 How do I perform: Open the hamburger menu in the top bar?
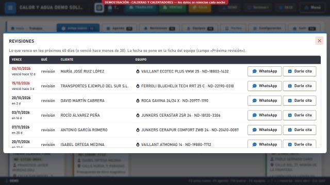pyautogui.click(x=10, y=8)
